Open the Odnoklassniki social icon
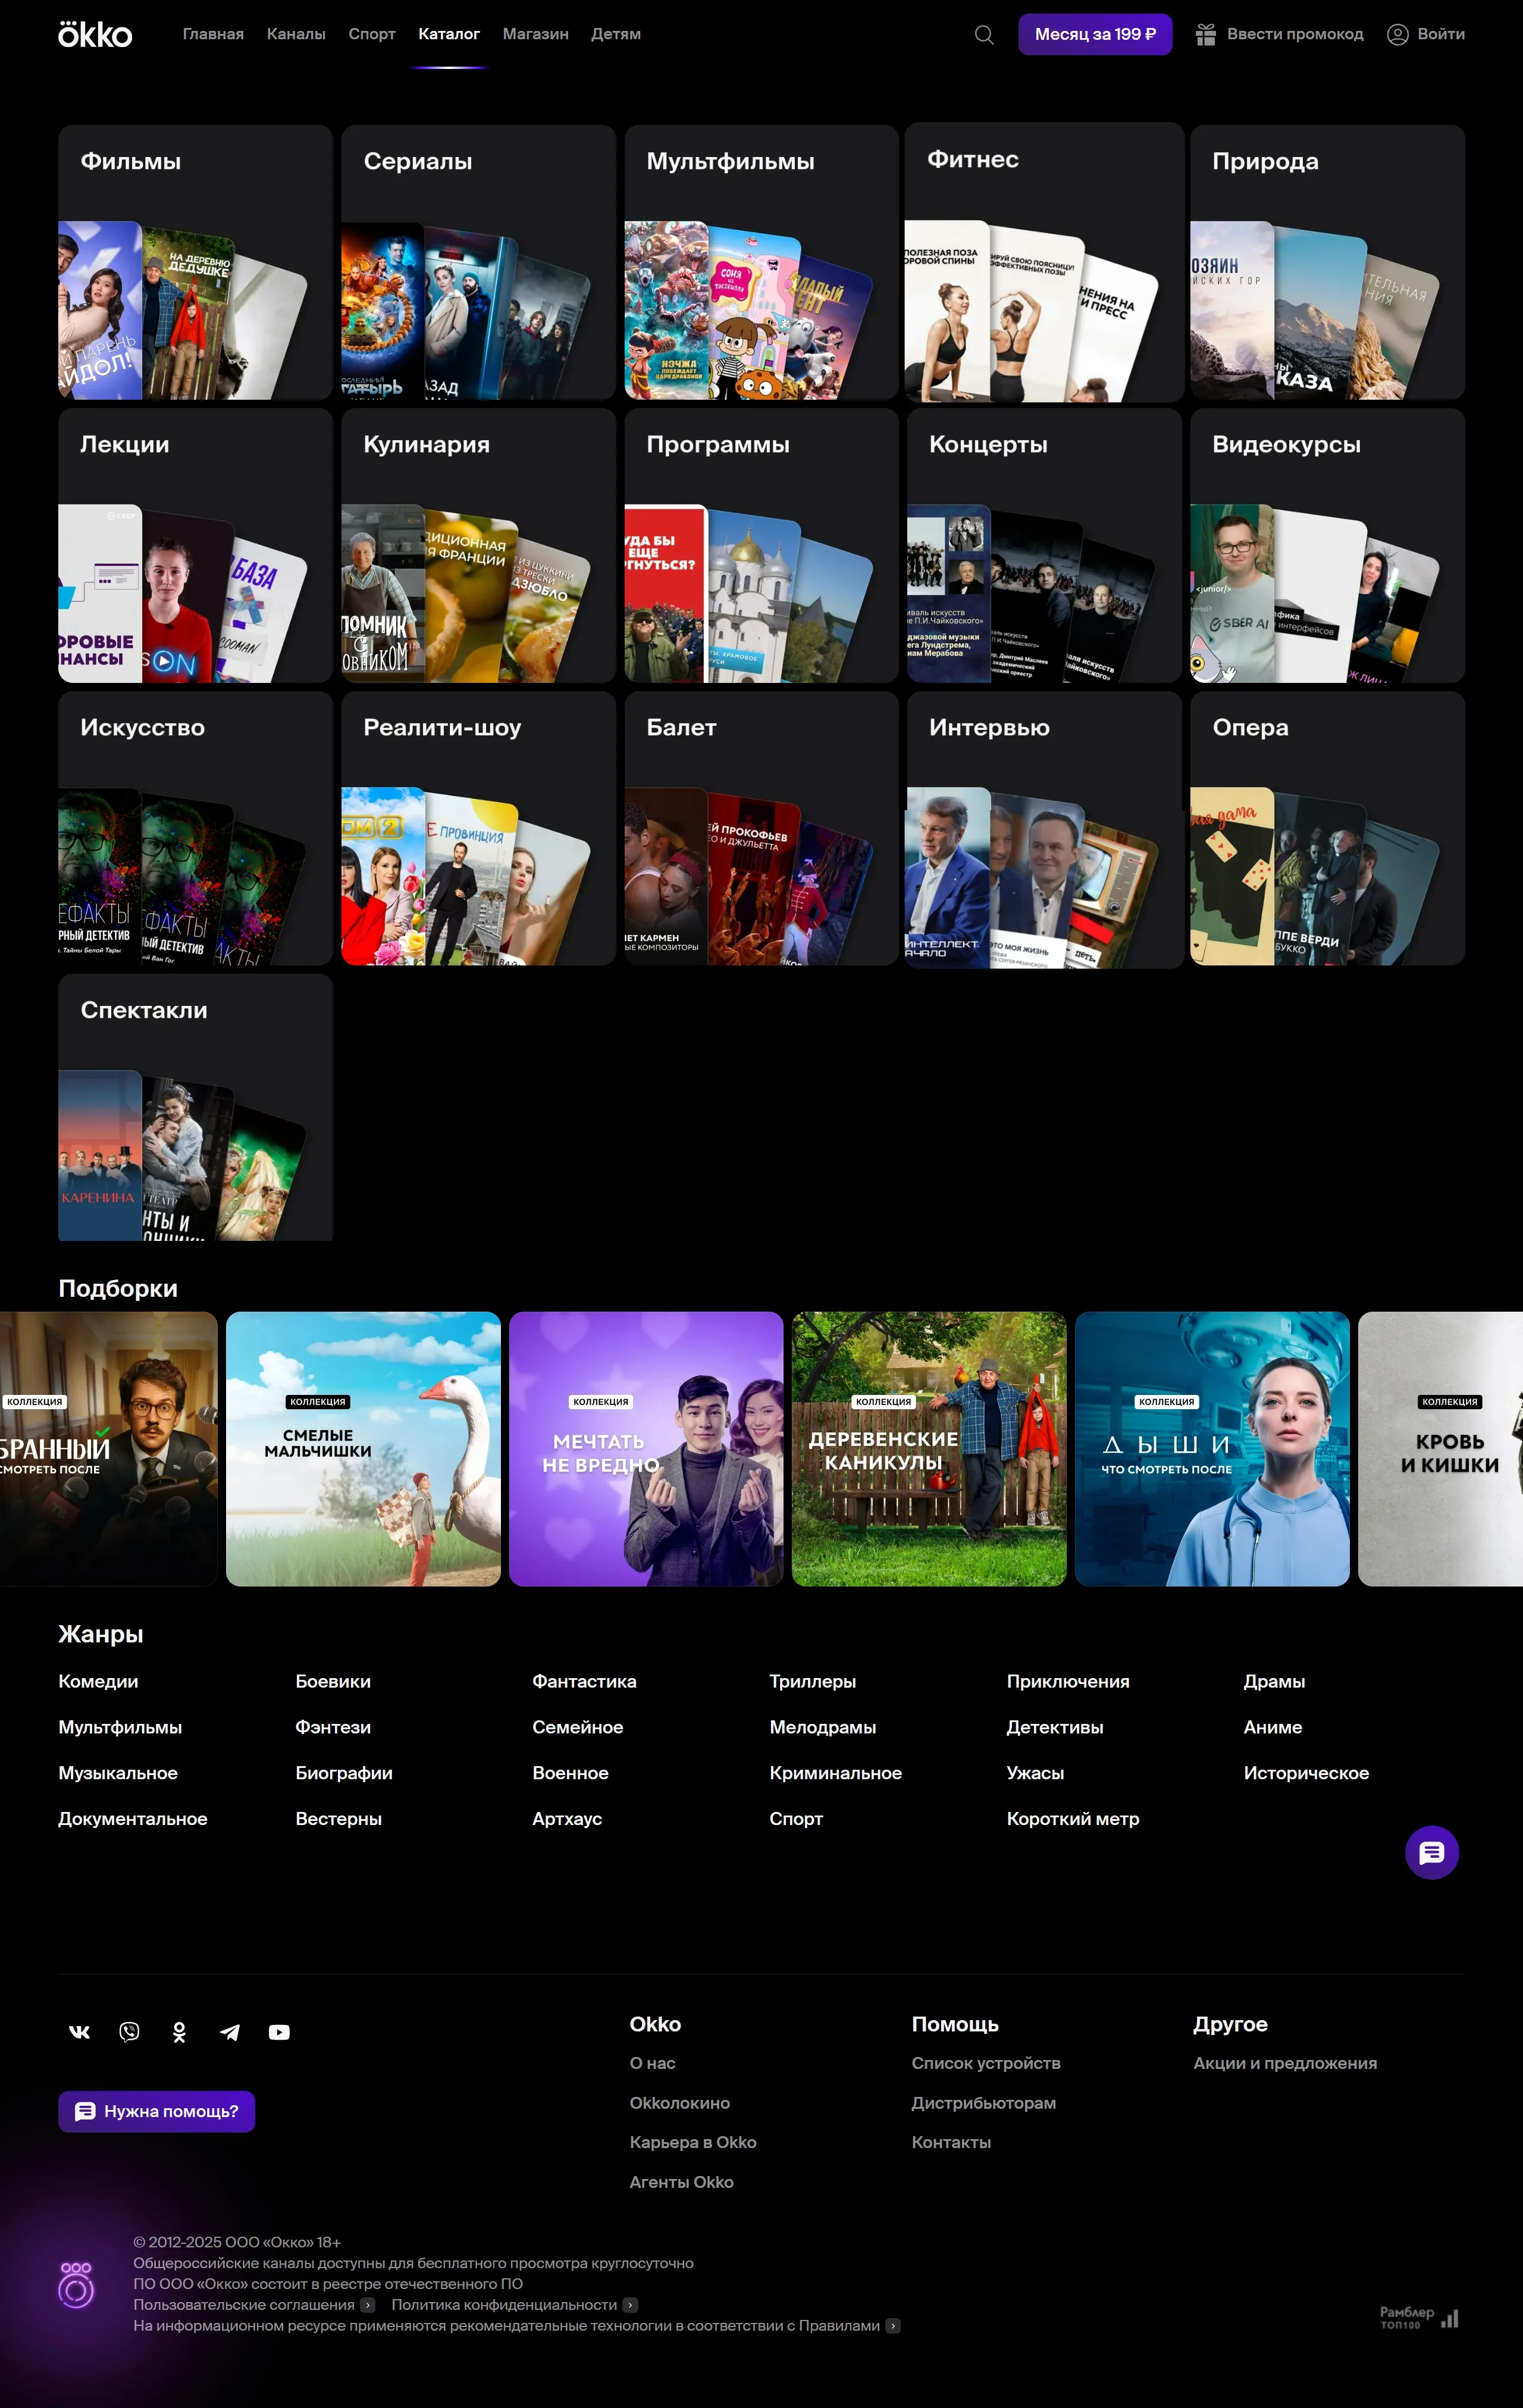This screenshot has height=2408, width=1523. (x=180, y=2031)
